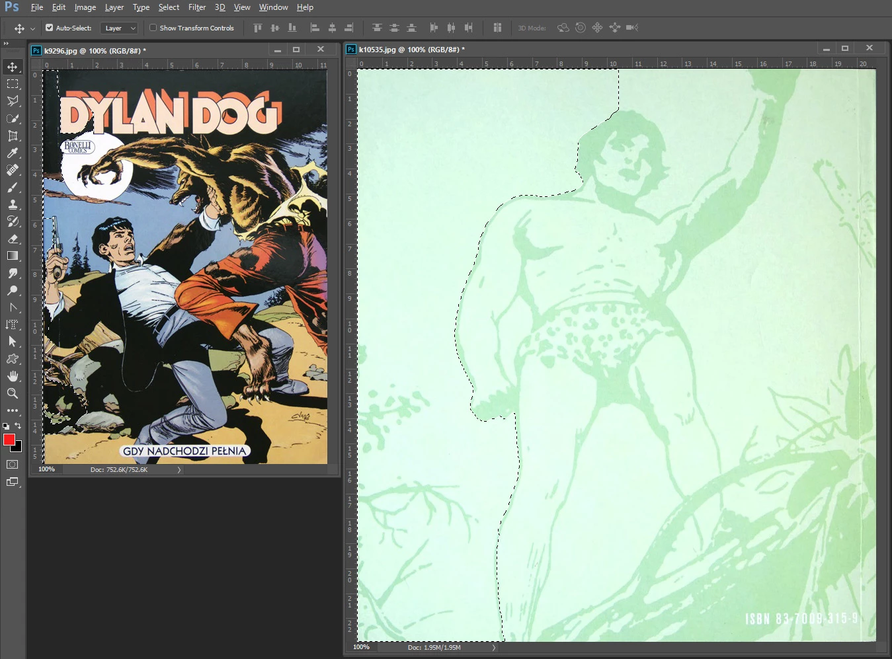Click Distribute left edges icon

pos(434,28)
